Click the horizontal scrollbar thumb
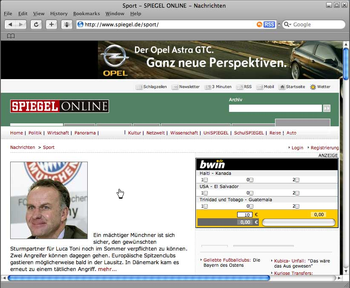 coord(139,278)
